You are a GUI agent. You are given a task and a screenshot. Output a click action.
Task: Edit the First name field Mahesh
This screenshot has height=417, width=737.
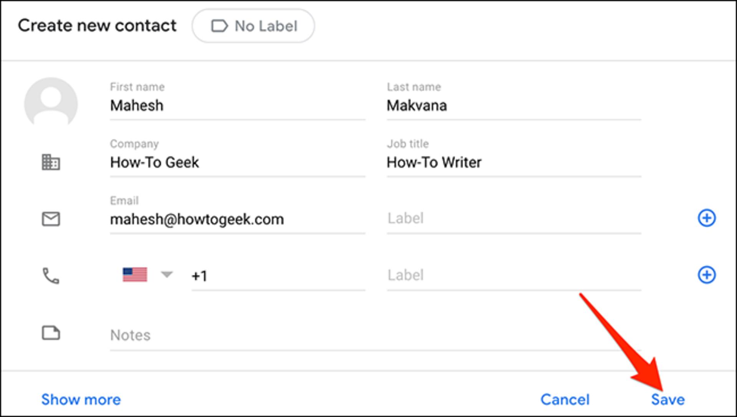[x=238, y=105]
